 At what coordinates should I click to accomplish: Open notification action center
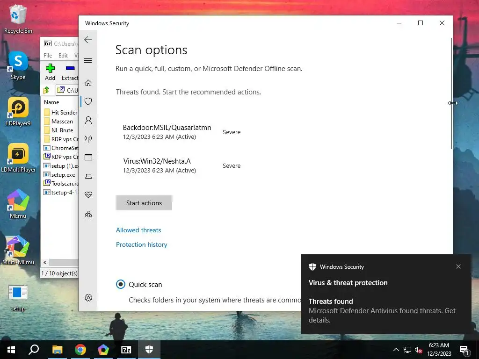(464, 350)
